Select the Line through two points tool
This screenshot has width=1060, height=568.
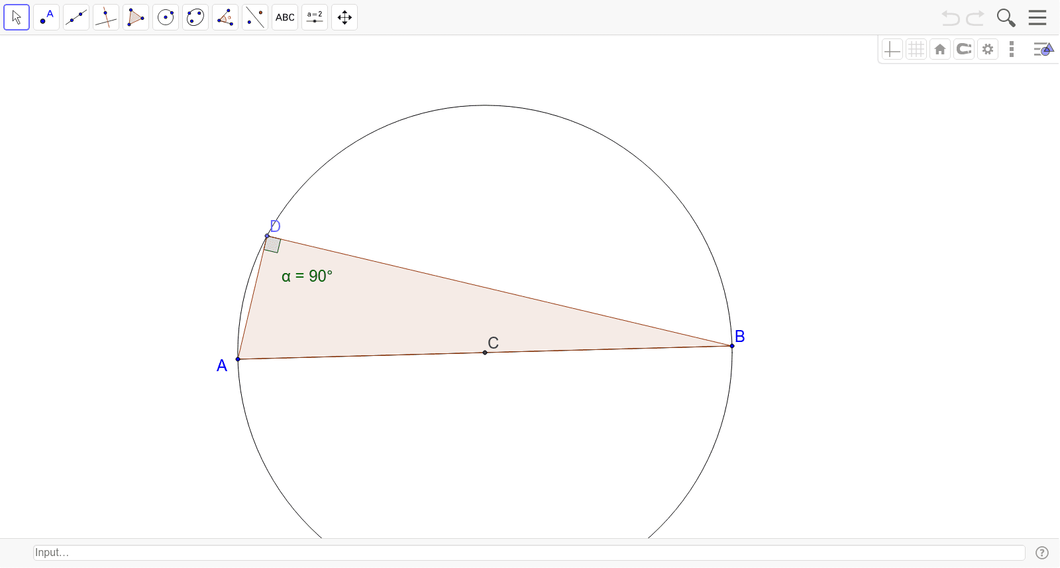point(76,17)
